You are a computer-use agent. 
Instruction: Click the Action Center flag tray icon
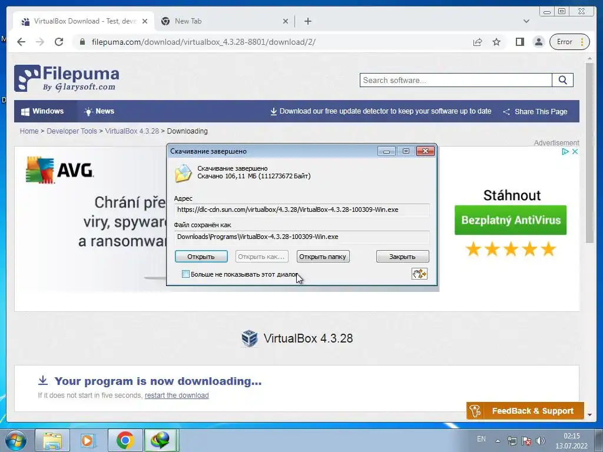coord(526,441)
